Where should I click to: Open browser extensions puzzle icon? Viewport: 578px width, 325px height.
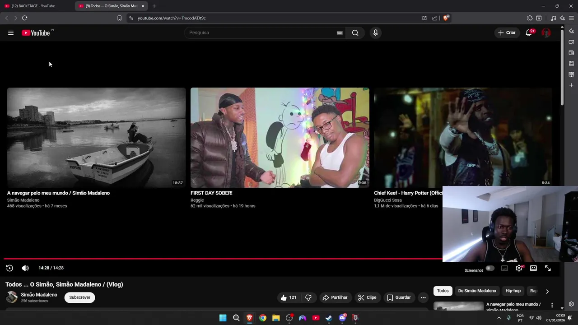coord(530,18)
